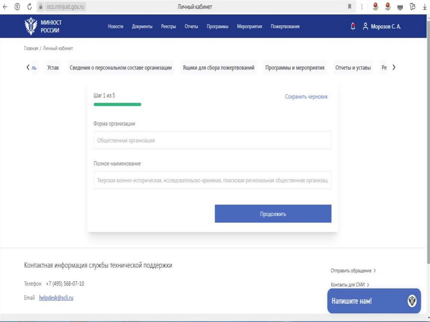
Task: Switch to Программы и мероприятия tab
Action: click(x=295, y=68)
